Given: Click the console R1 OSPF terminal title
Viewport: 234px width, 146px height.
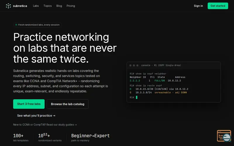Looking at the screenshot, I should [x=161, y=65].
